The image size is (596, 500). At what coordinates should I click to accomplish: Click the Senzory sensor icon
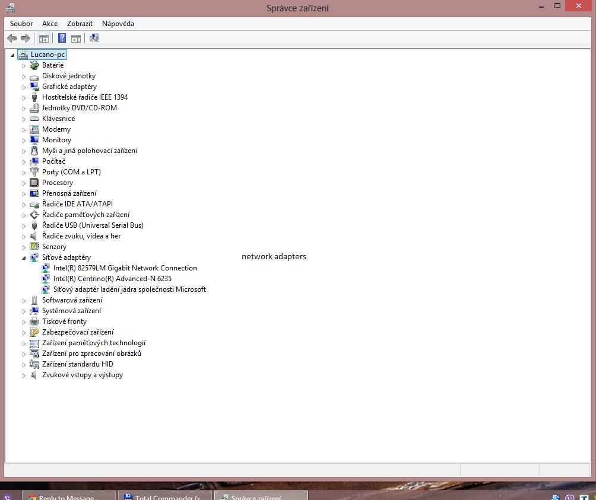coord(34,246)
